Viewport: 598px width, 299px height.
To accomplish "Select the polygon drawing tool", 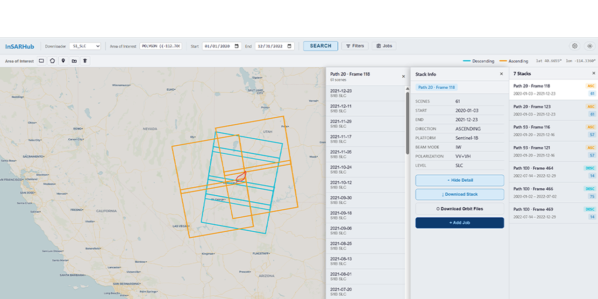I will [x=52, y=61].
